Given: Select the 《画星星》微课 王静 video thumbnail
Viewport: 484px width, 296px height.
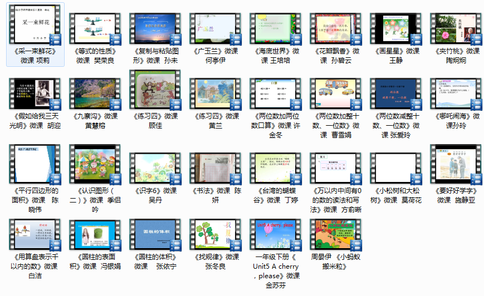Looking at the screenshot, I should pyautogui.click(x=395, y=29).
